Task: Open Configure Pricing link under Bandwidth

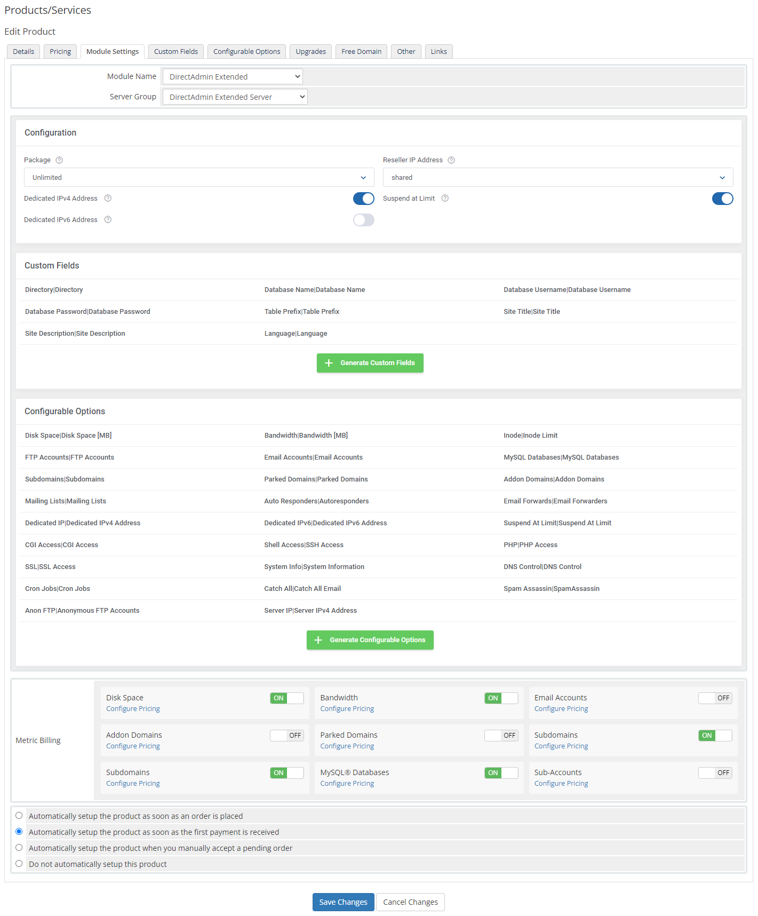Action: pyautogui.click(x=347, y=709)
